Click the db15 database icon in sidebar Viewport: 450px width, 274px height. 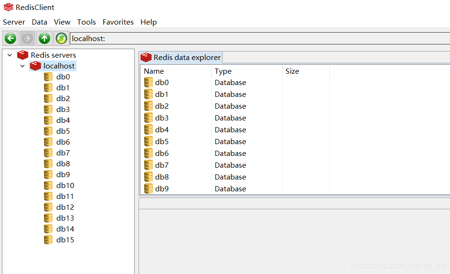pos(48,240)
